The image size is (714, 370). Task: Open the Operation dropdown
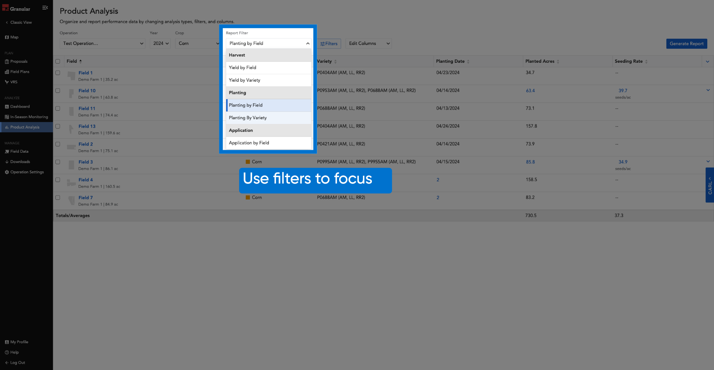coord(102,43)
